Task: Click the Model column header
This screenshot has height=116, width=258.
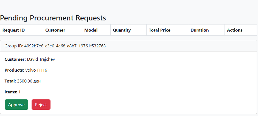Action: [91, 30]
